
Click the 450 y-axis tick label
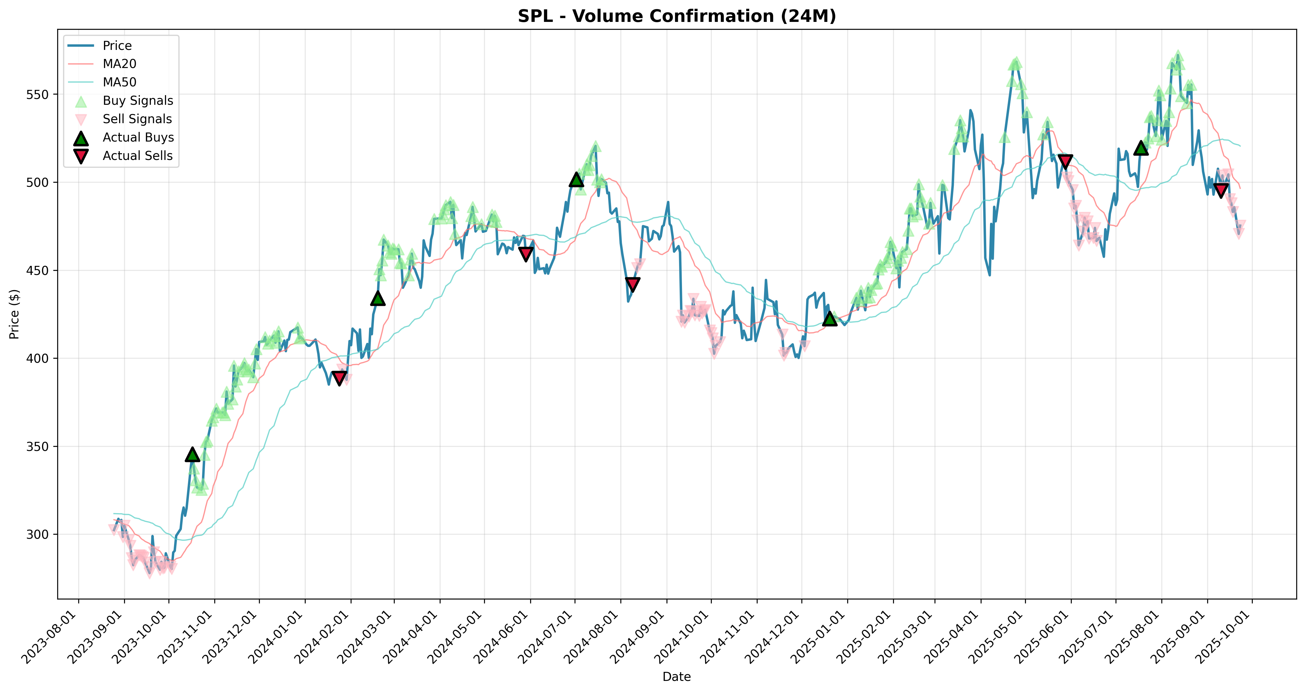(37, 271)
